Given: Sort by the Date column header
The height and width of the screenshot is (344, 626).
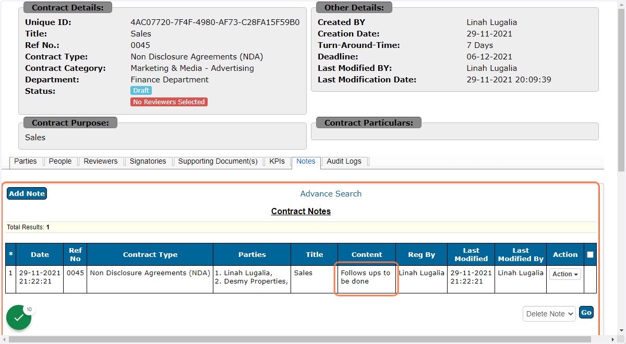Looking at the screenshot, I should (40, 255).
